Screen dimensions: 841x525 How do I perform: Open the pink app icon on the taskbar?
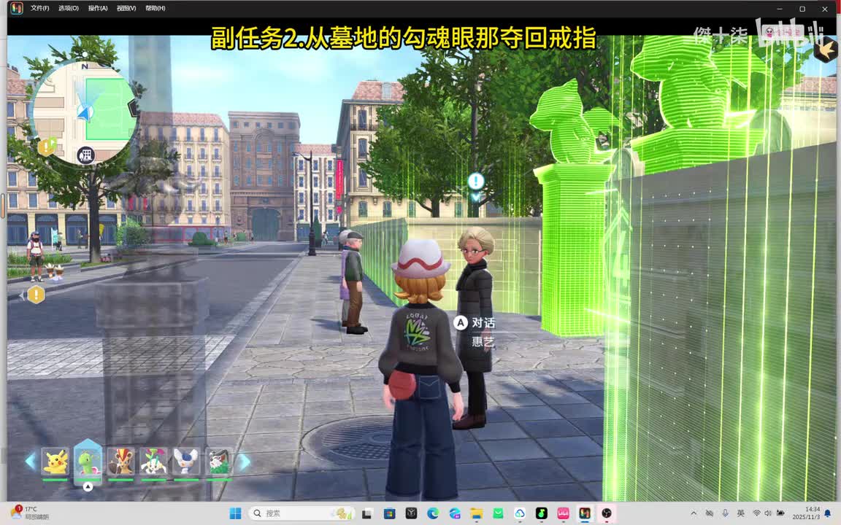click(x=563, y=513)
